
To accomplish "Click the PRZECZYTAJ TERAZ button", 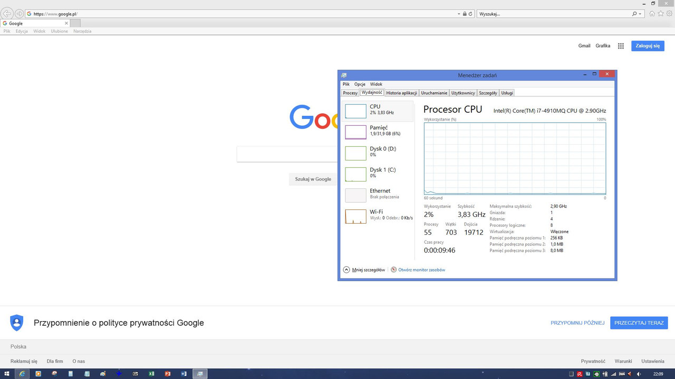I will [x=639, y=323].
